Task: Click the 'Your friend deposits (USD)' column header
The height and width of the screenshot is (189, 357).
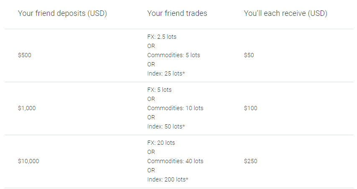Action: tap(62, 13)
